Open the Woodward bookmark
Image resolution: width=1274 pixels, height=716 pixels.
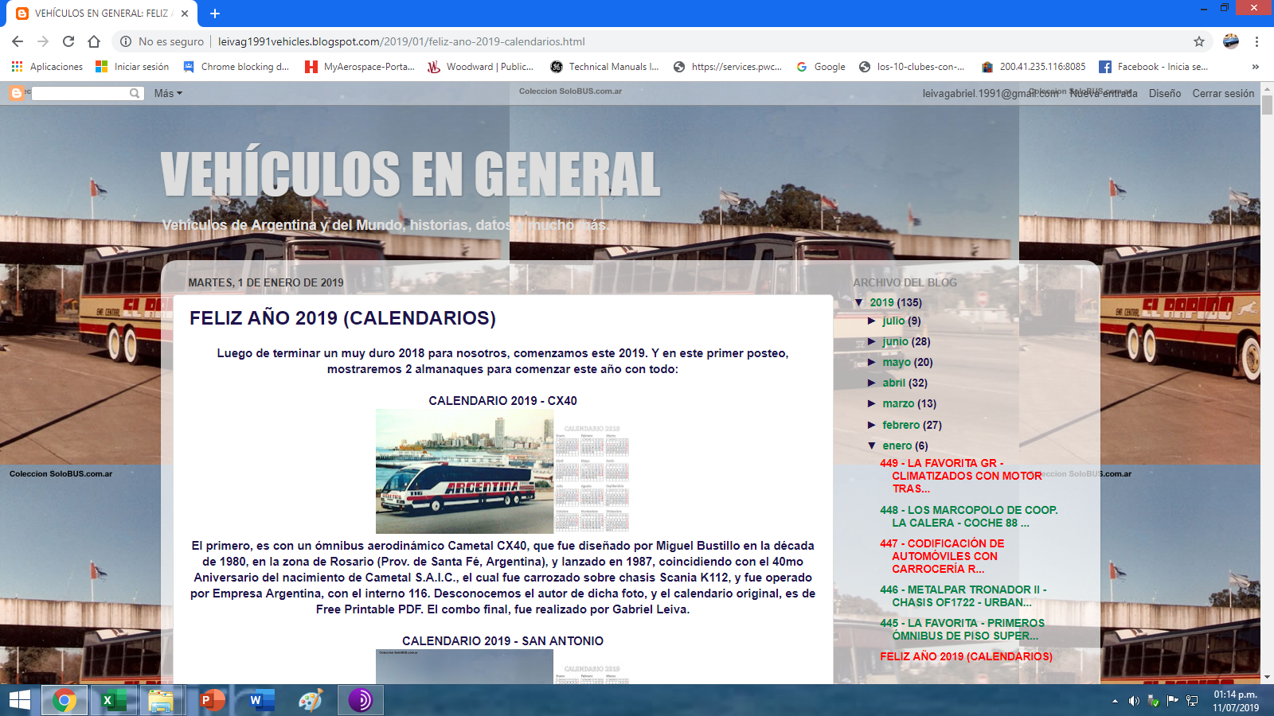480,67
